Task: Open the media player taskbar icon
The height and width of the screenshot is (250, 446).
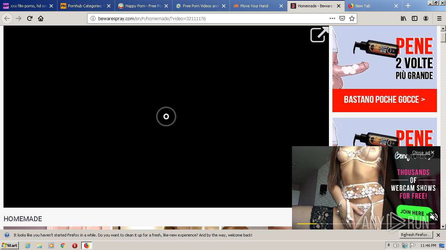Action: (x=51, y=245)
